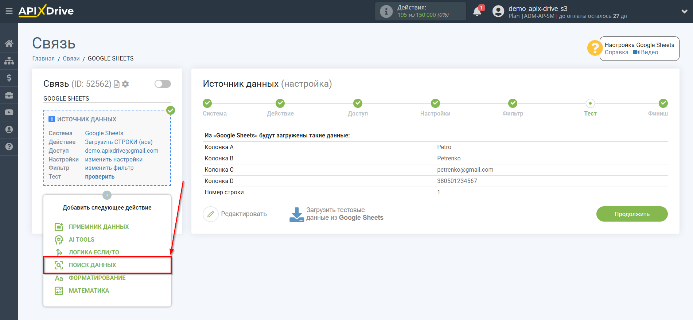Click the yellow question mark help icon
Image resolution: width=693 pixels, height=320 pixels.
click(x=595, y=48)
